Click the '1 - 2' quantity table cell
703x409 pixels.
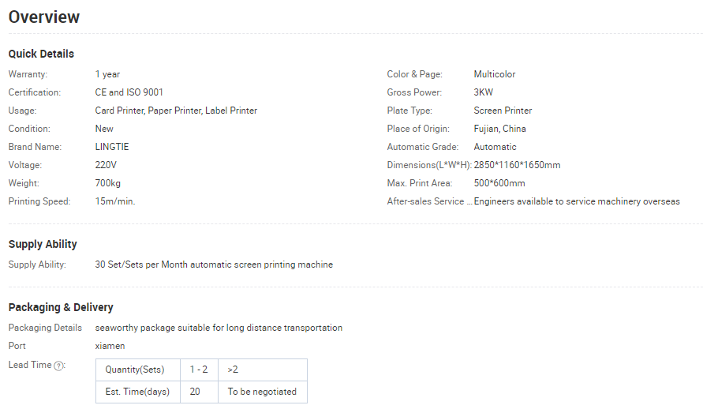(x=199, y=370)
